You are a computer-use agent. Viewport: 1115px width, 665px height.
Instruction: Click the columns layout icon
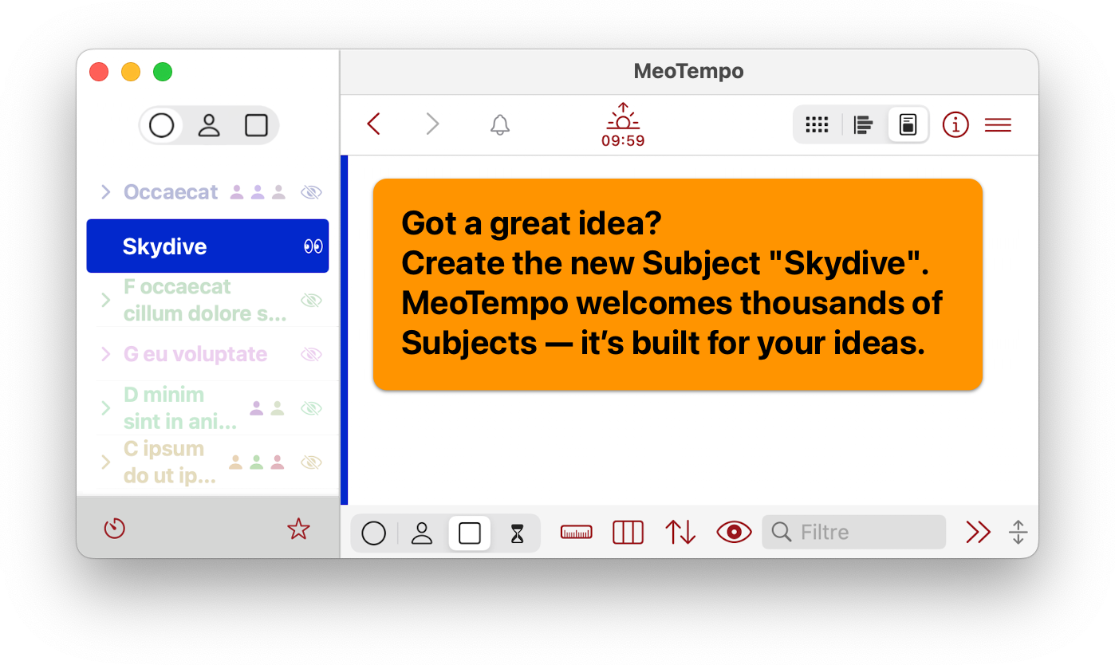(628, 533)
